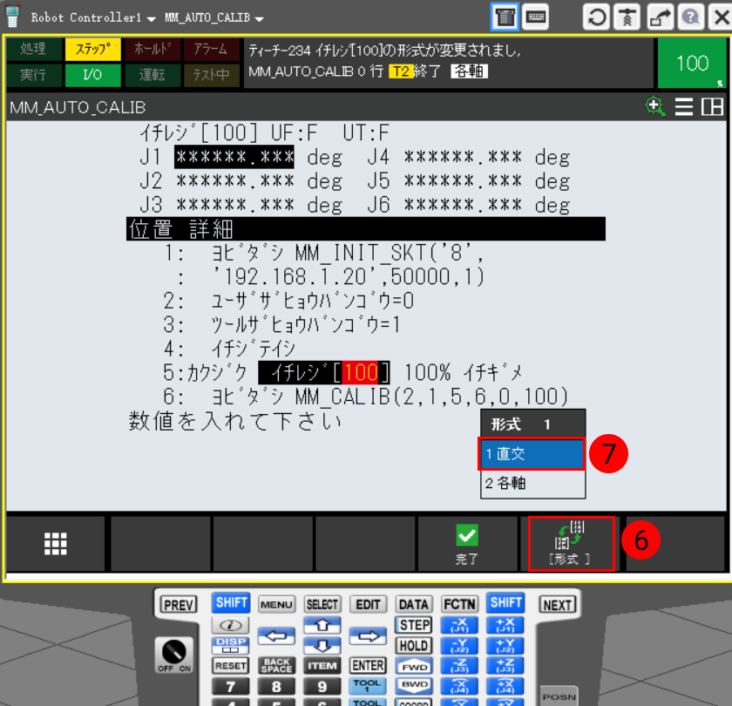Image resolution: width=732 pixels, height=706 pixels.
Task: Click the i information key
Action: coord(231,625)
